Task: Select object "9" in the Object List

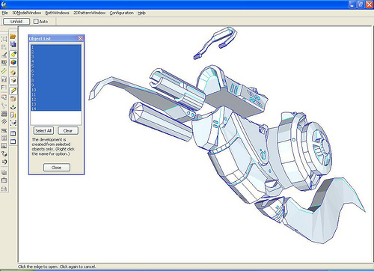Action: (56, 85)
